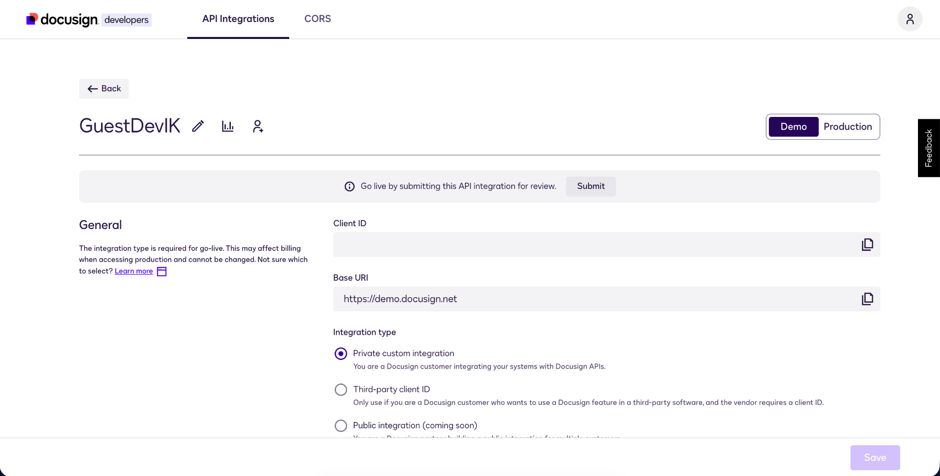Edit the GuestDevIK name with pencil icon
The height and width of the screenshot is (476, 940).
(x=198, y=126)
